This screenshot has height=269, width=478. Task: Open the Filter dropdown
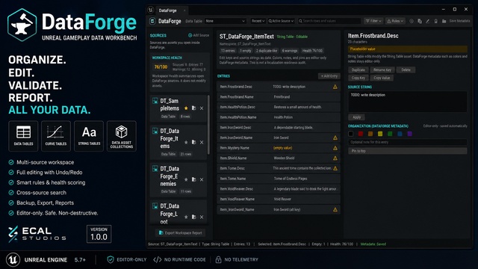pos(373,21)
